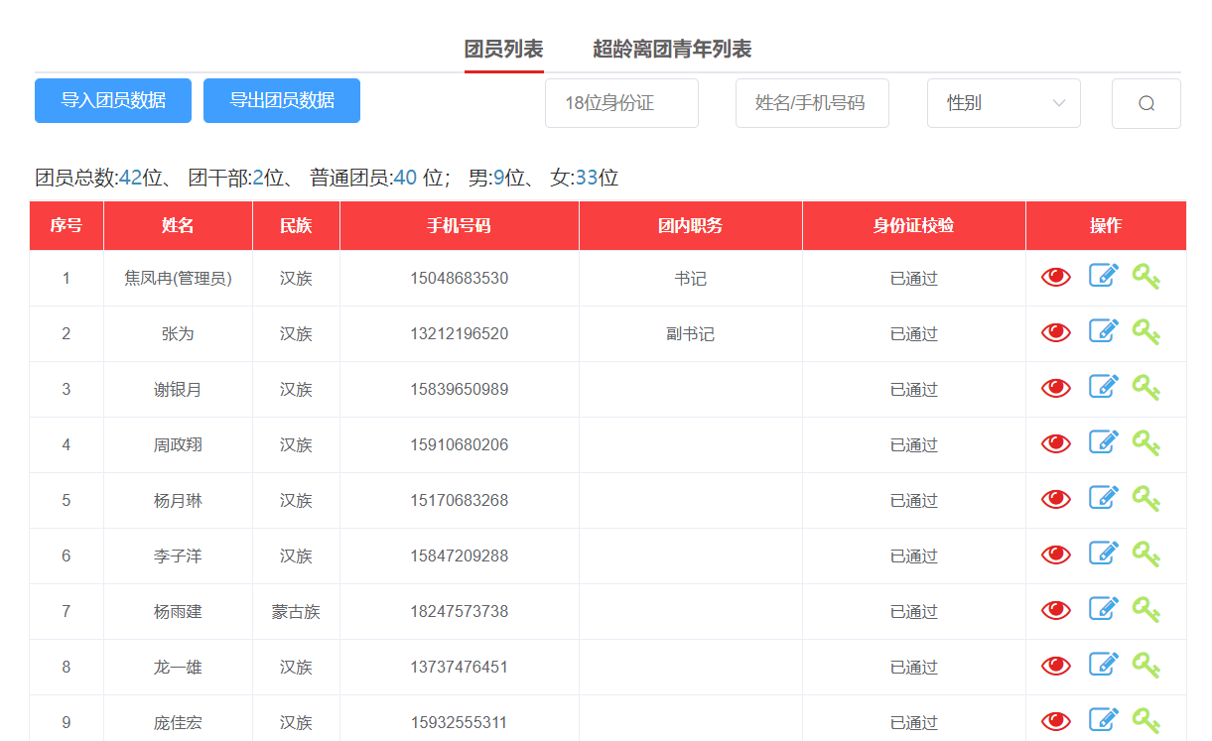Viewport: 1212px width, 741px height.
Task: Click the green key icon for 谢银月
Action: tap(1146, 387)
